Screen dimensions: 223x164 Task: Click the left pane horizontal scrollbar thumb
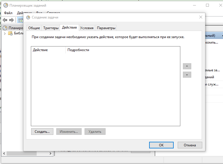click(22, 154)
